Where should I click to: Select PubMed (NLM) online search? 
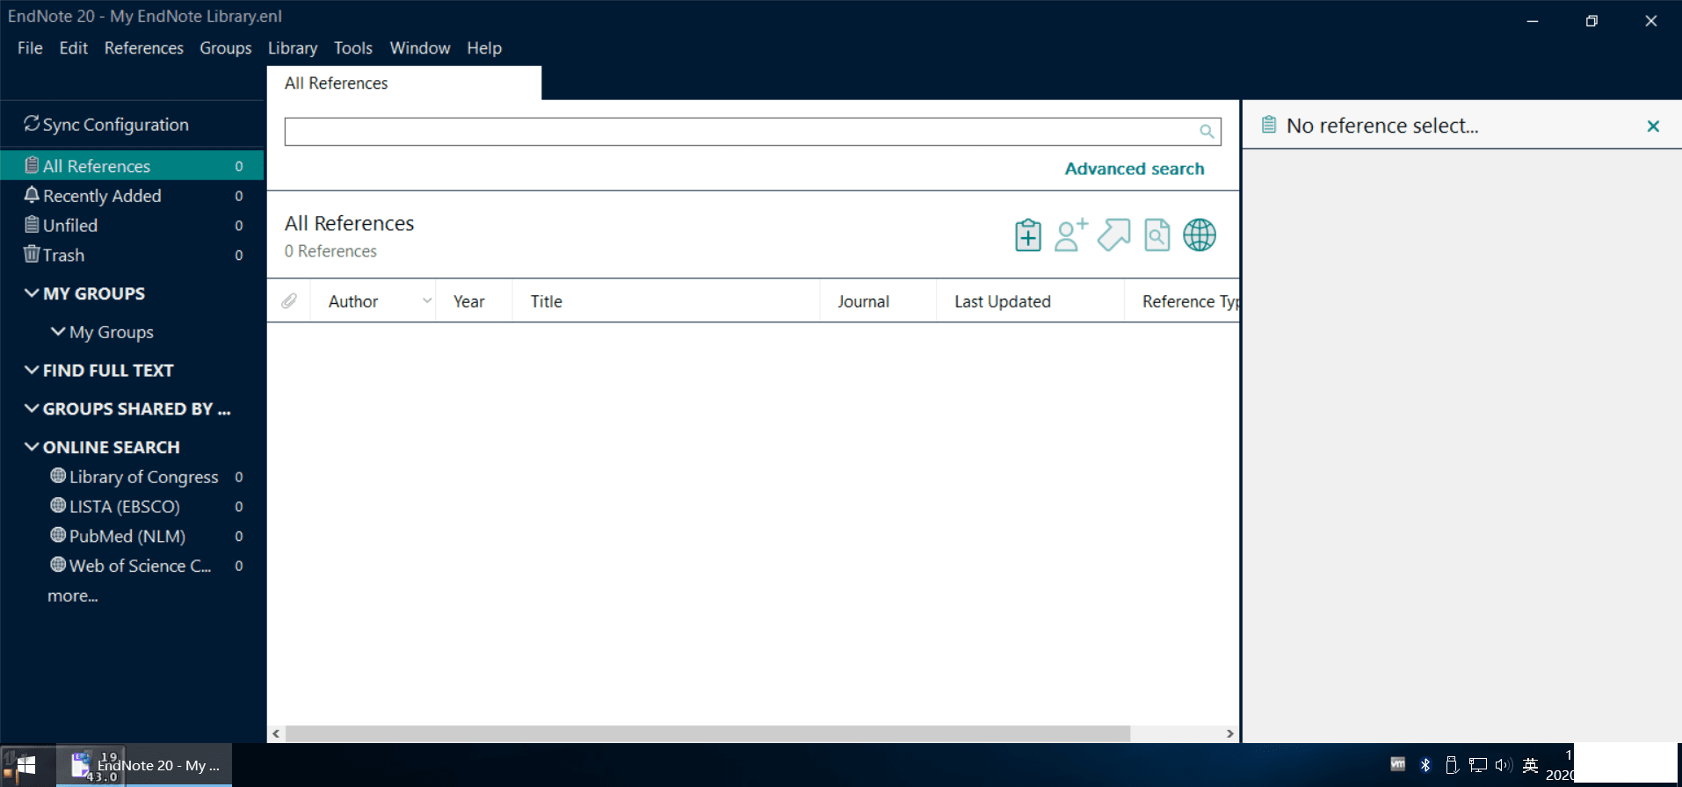point(127,536)
